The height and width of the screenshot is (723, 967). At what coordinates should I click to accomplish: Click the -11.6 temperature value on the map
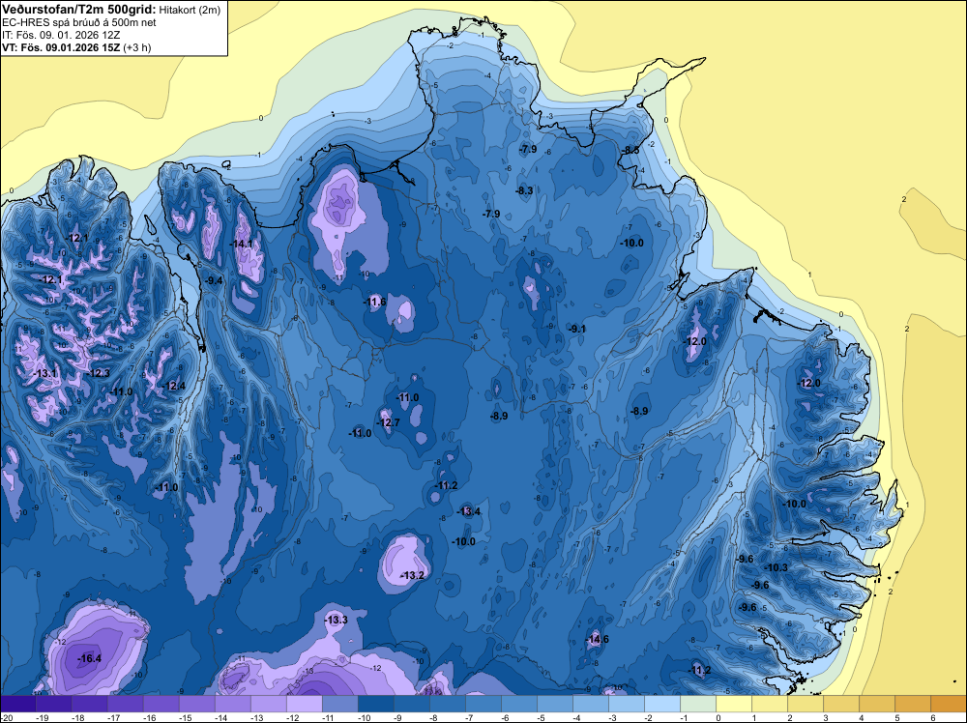point(374,302)
